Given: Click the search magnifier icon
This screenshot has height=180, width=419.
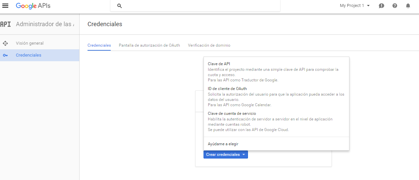Looking at the screenshot, I should 120,6.
